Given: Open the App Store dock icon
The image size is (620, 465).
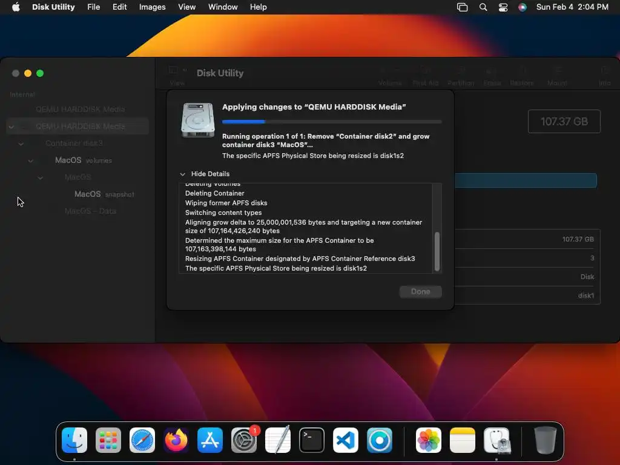Looking at the screenshot, I should click(x=210, y=440).
